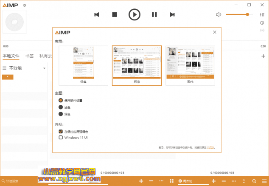Open main menu via top-left AIMP logo
This screenshot has height=186, width=269.
(10, 5)
